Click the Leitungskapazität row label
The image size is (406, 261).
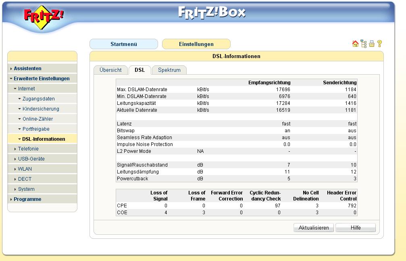pyautogui.click(x=136, y=103)
